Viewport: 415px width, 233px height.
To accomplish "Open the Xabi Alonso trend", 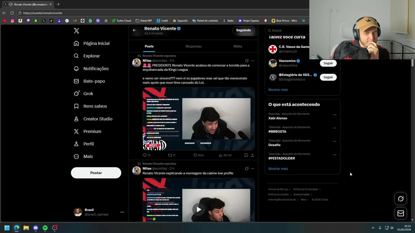I will pyautogui.click(x=278, y=118).
